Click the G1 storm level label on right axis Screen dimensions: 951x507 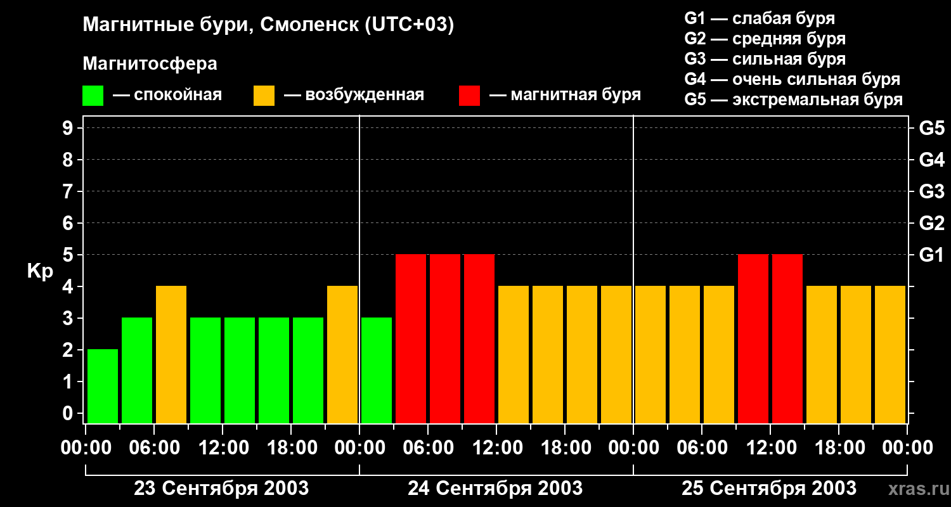pyautogui.click(x=931, y=255)
